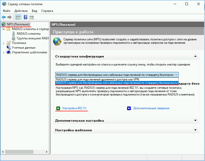Click the green arrow icon beside Настройка 802.1X
Image resolution: width=205 pixels, height=161 pixels.
pyautogui.click(x=58, y=108)
